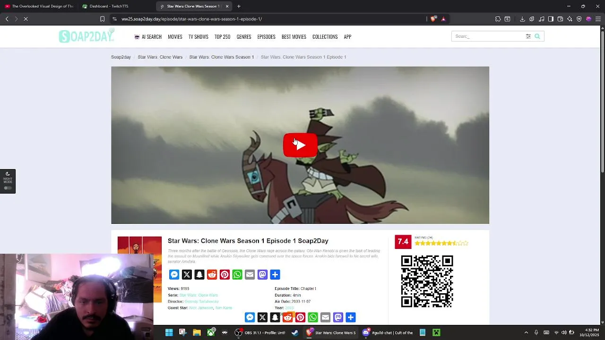Screen dimensions: 605x340
Task: Share on Mastodon below the description
Action: 262,275
